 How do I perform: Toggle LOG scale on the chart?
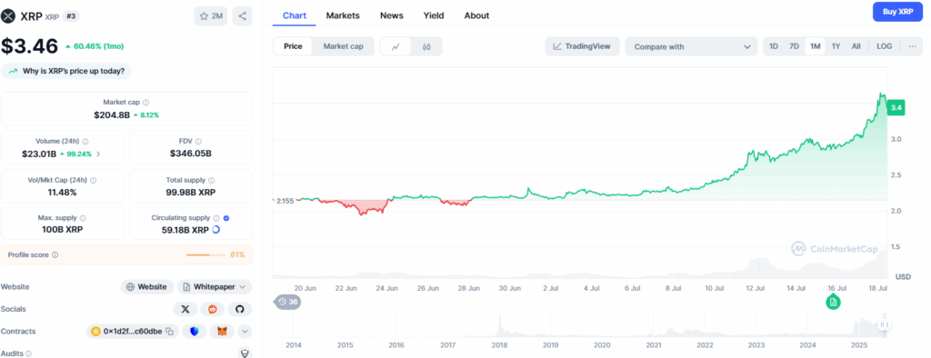884,46
